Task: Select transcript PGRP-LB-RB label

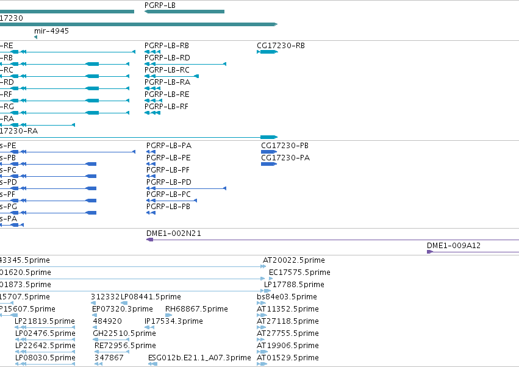Action: click(167, 46)
